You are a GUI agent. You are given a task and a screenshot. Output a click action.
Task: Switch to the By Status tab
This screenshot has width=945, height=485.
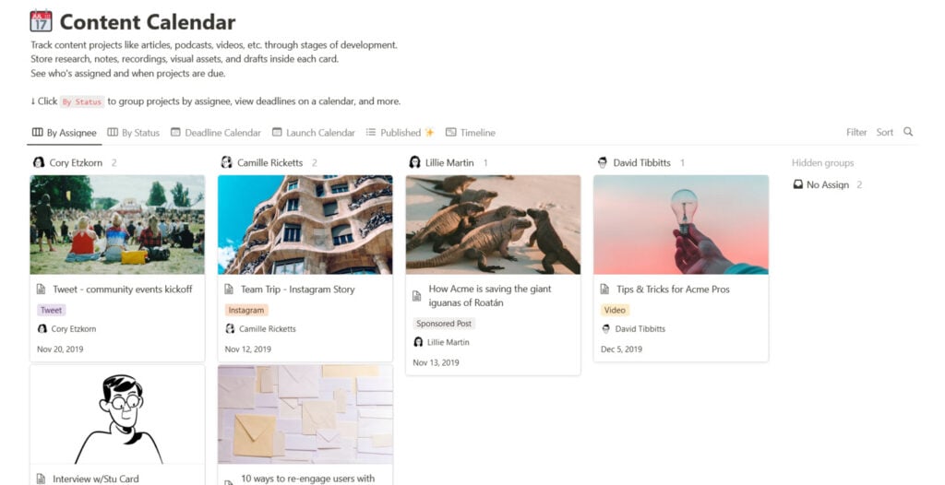pyautogui.click(x=133, y=133)
